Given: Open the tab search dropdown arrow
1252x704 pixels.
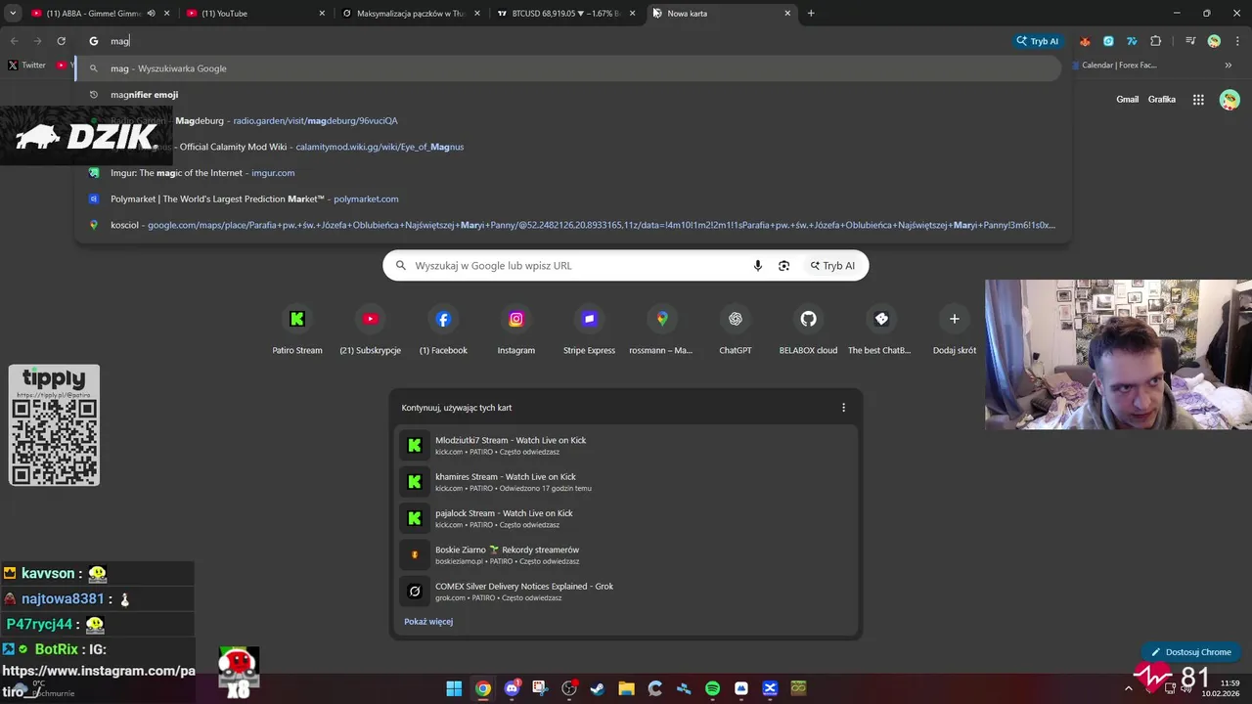Looking at the screenshot, I should click(13, 14).
